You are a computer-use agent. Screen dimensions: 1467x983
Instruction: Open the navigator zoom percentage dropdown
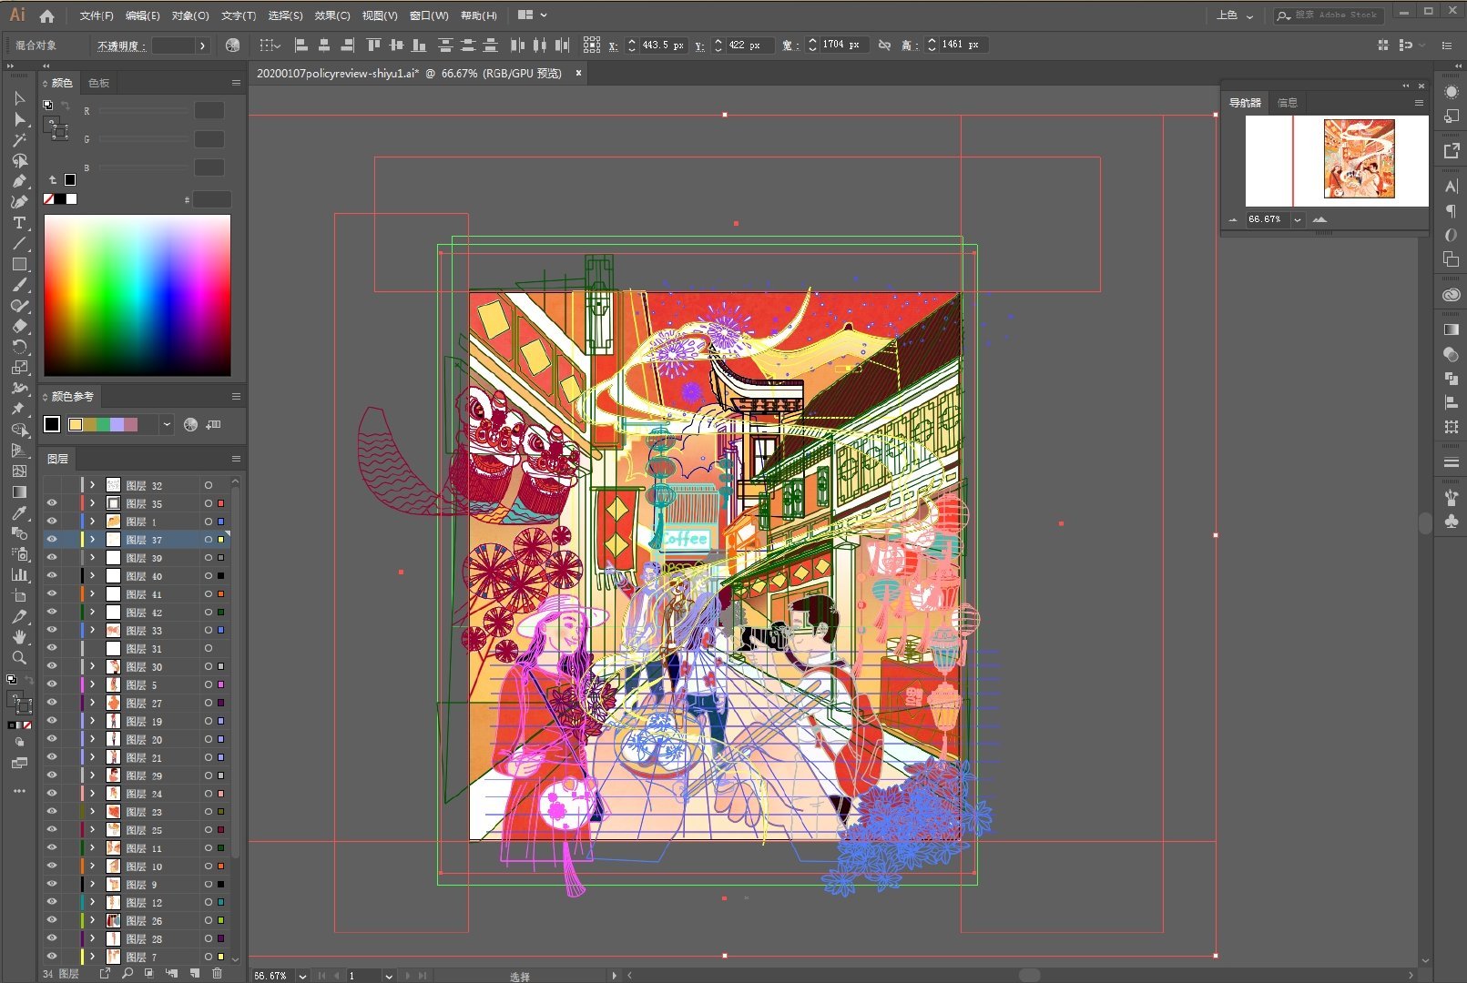1298,219
